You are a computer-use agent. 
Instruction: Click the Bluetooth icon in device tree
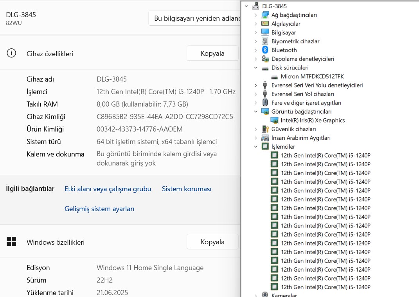265,50
